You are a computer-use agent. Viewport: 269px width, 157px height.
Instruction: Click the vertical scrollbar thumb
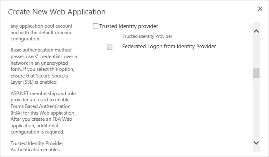pyautogui.click(x=256, y=73)
